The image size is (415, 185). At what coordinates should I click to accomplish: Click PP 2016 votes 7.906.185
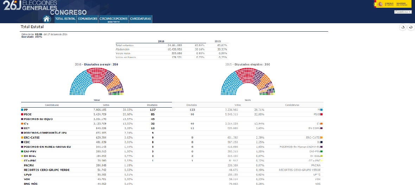pyautogui.click(x=100, y=109)
